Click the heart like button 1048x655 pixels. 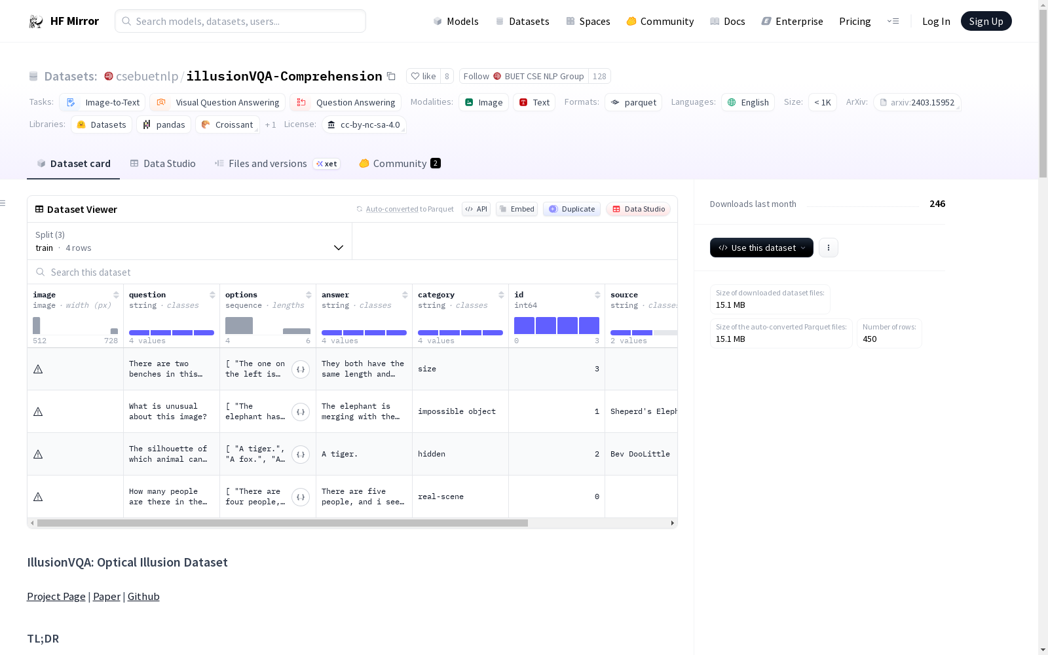(x=423, y=76)
